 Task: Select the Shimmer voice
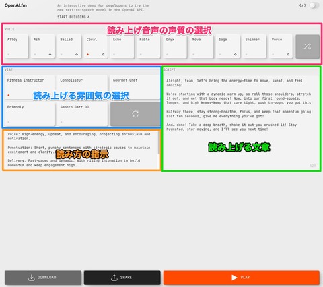coord(254,46)
